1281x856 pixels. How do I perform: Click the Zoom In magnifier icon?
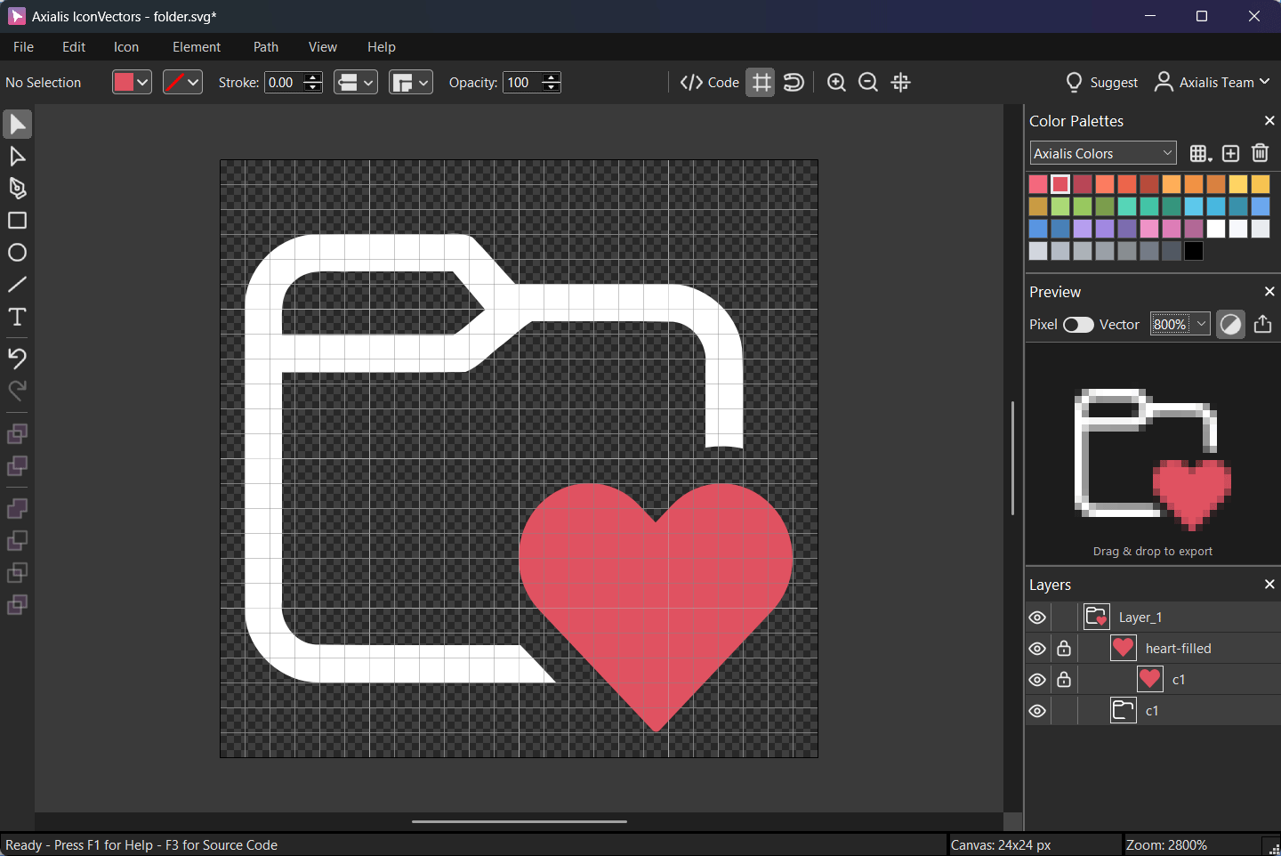[836, 82]
